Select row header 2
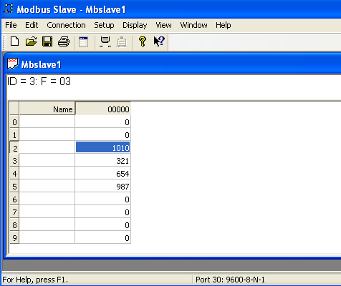The height and width of the screenshot is (286, 341). point(14,147)
